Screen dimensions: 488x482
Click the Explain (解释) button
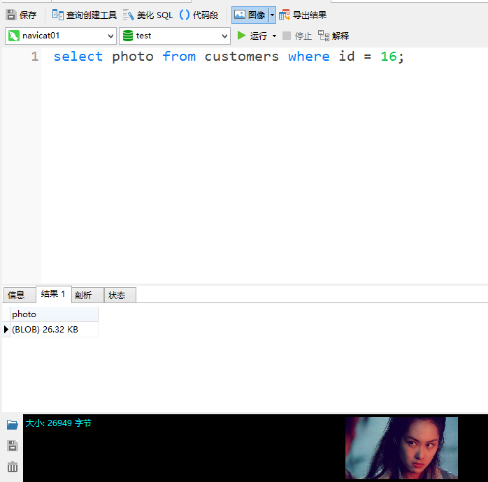point(333,36)
